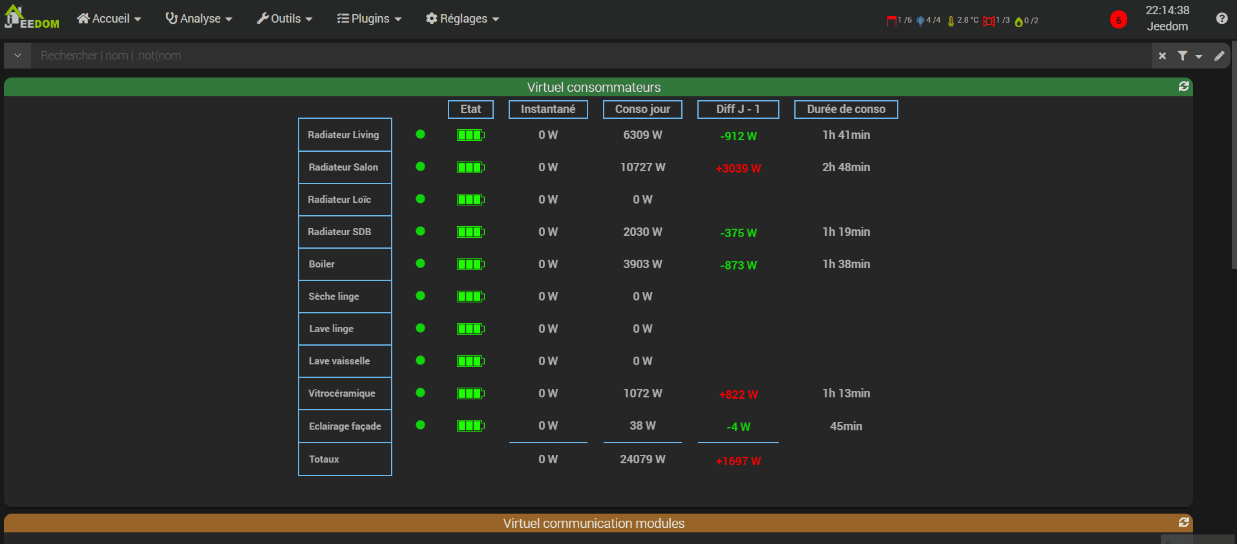Click the thermometer temperature summary icon
The image size is (1237, 544).
point(951,21)
